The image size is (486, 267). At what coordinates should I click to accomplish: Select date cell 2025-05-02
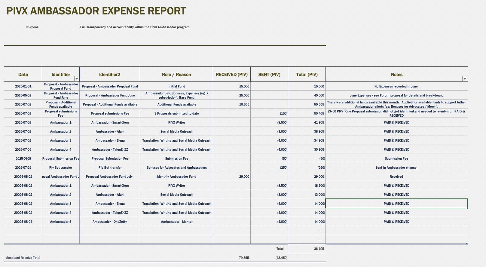pyautogui.click(x=23, y=95)
